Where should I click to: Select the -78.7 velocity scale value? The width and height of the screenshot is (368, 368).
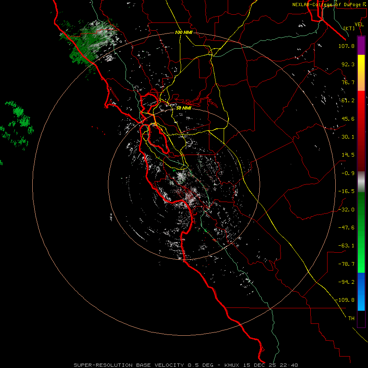pos(346,264)
